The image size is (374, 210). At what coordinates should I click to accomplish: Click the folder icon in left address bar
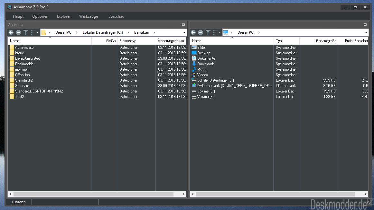43,32
